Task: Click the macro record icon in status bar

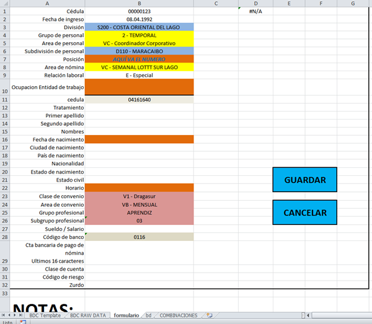Action: 23,322
